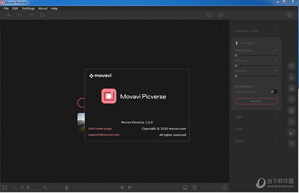
Task: Open the resize tool icon
Action: point(292,133)
